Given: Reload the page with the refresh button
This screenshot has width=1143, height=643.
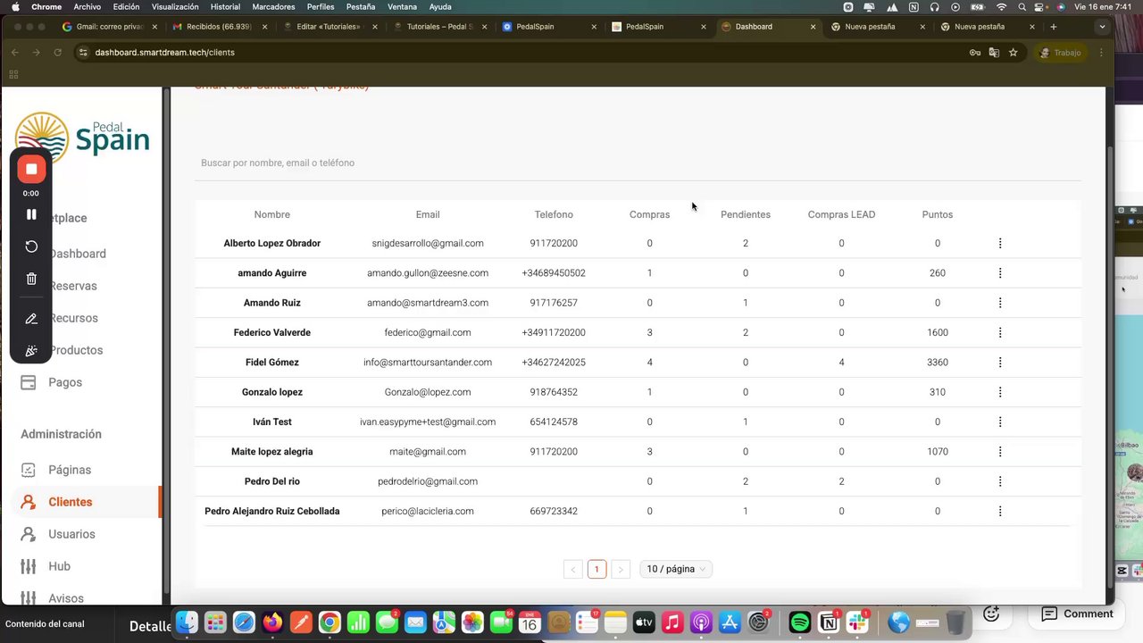Looking at the screenshot, I should [x=58, y=53].
